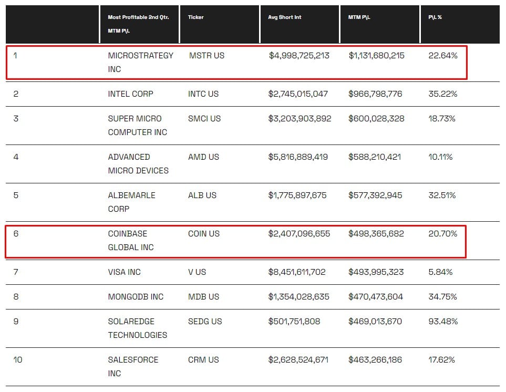Image resolution: width=506 pixels, height=392 pixels.
Task: Select SOLAREDGE TECHNOLOGIES name
Action: click(138, 328)
